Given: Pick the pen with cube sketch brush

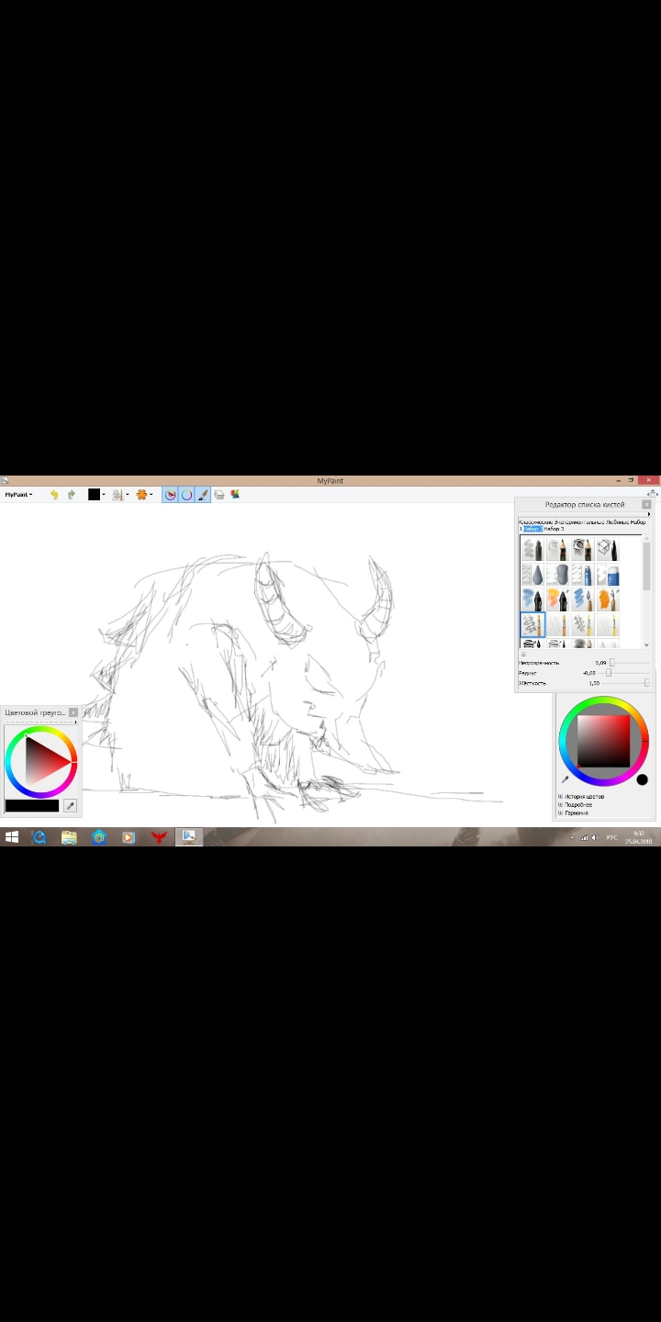Looking at the screenshot, I should pos(608,549).
